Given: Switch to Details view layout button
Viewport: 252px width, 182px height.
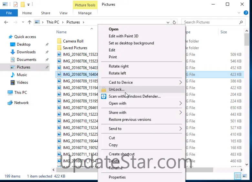Looking at the screenshot, I should (238, 176).
